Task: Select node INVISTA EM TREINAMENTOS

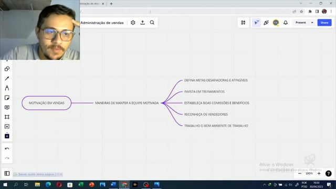Action: coord(204,91)
